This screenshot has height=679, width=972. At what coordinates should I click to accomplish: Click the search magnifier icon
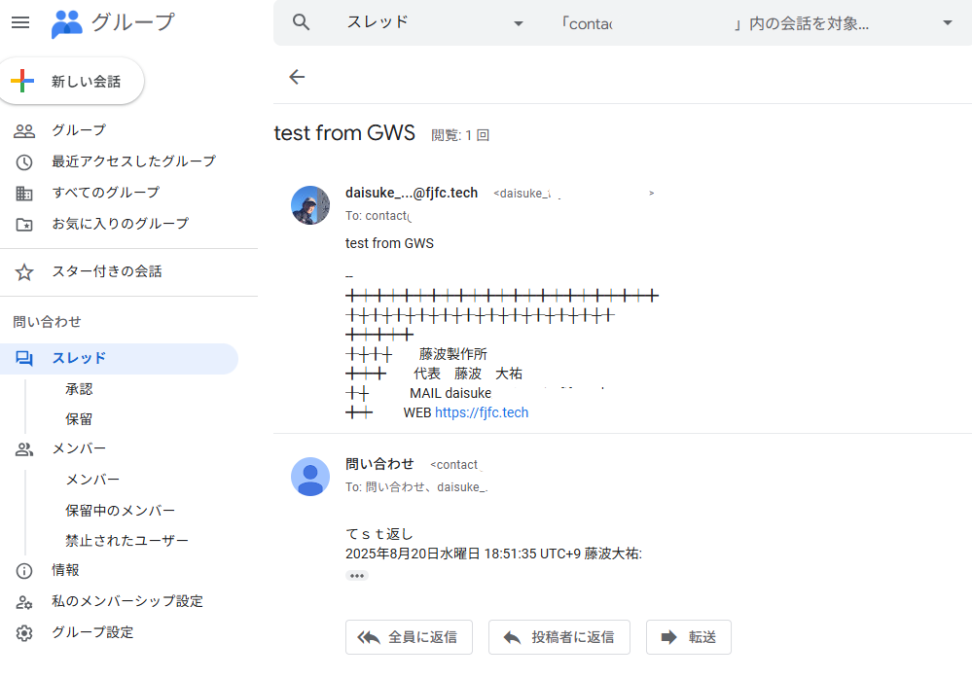click(x=301, y=22)
